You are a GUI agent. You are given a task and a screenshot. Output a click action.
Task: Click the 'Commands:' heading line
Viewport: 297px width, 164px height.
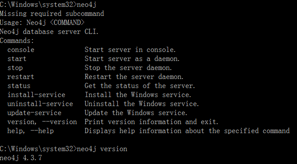(x=17, y=41)
